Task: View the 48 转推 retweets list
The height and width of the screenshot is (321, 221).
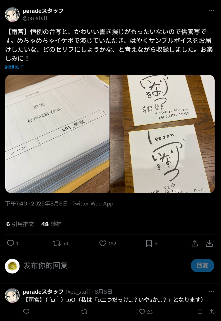Action: (51, 224)
